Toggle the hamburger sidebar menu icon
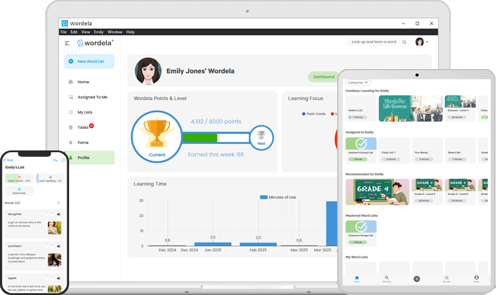 coord(67,43)
